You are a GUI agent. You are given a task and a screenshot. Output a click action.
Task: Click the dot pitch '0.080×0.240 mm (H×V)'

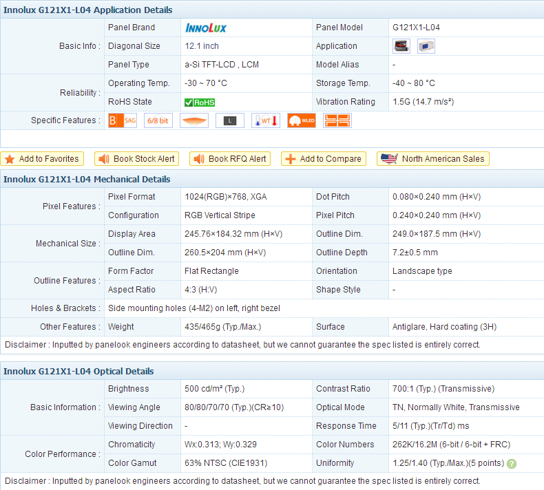[x=437, y=197]
